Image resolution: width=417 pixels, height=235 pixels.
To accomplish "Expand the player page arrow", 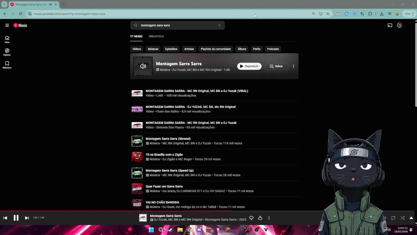I will click(411, 218).
